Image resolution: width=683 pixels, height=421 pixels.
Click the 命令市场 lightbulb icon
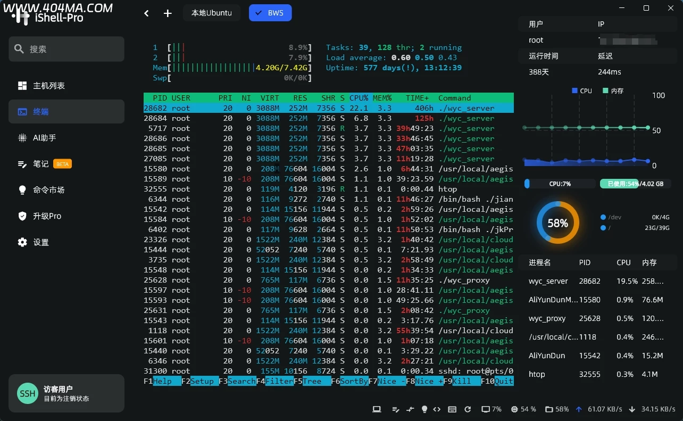22,190
